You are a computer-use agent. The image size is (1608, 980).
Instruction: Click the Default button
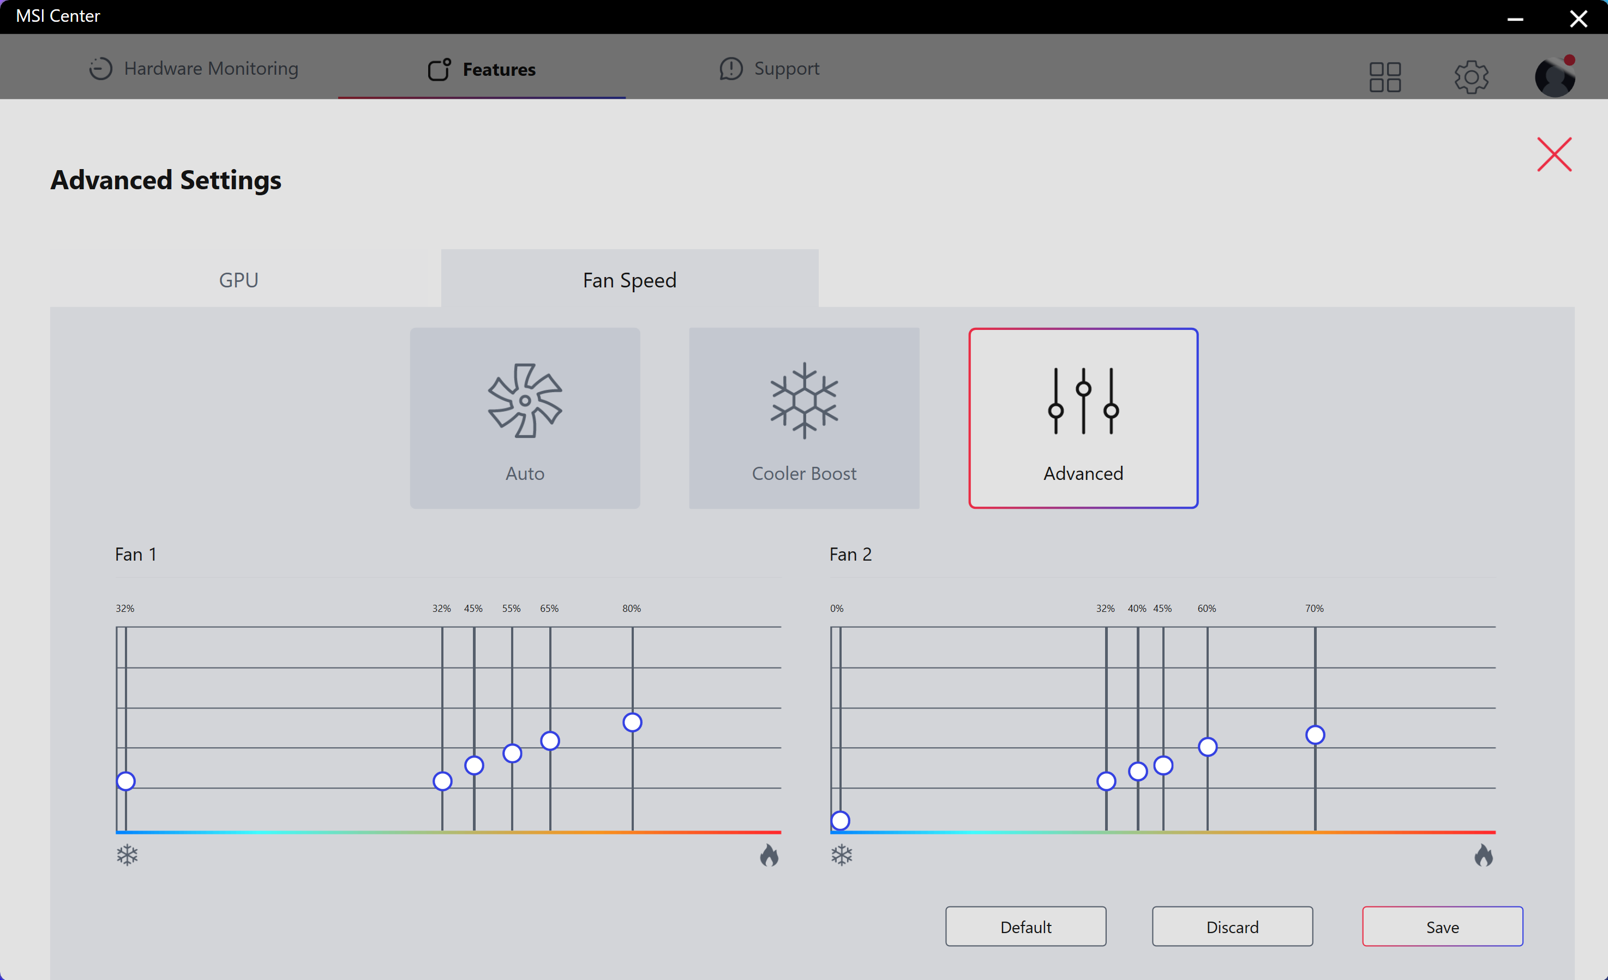tap(1026, 926)
